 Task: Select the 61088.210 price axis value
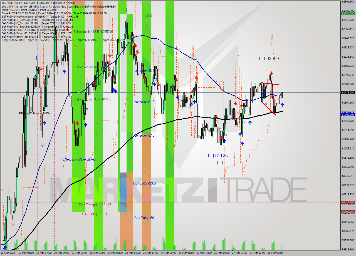click(348, 149)
